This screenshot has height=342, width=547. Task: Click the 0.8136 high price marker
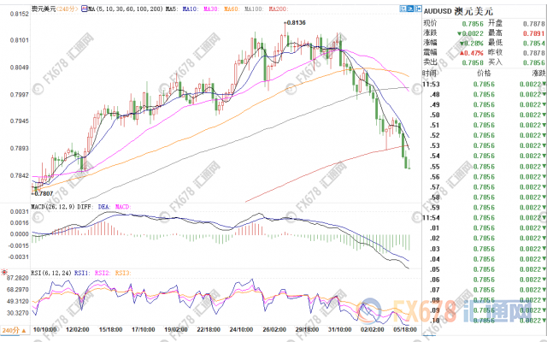[x=296, y=23]
